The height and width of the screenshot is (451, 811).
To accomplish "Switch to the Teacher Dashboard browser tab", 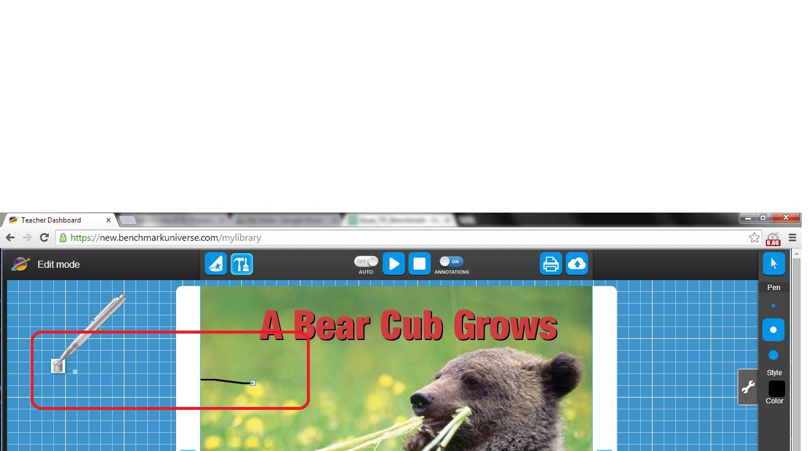I will tap(59, 220).
